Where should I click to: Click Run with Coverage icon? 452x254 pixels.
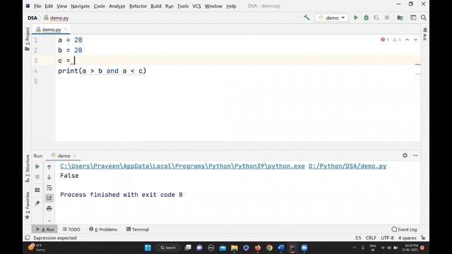click(376, 18)
